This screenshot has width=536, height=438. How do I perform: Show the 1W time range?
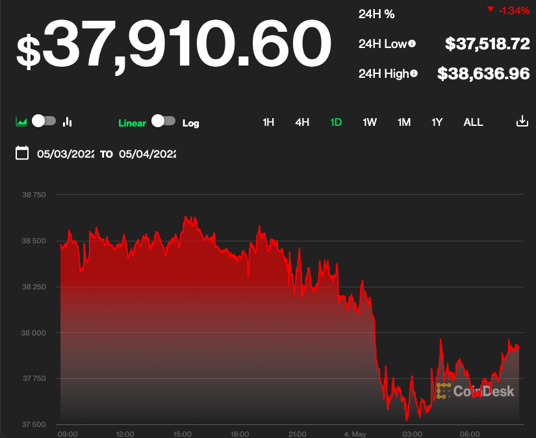370,122
